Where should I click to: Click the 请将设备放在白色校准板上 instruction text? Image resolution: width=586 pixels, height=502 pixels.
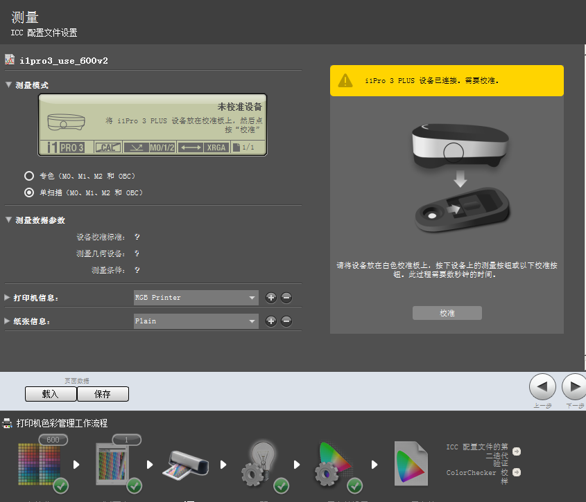point(447,270)
